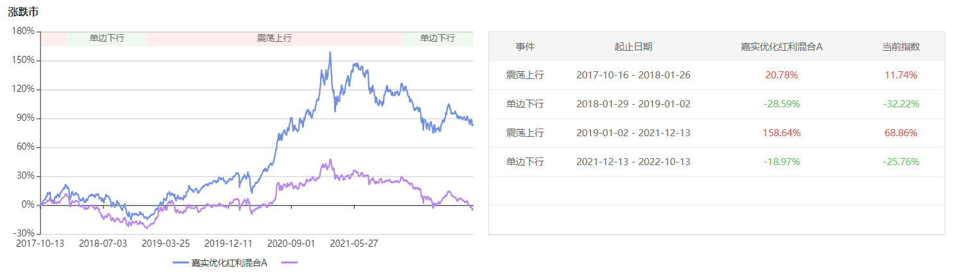Click the 起止日期 column header
Screen dimensions: 953x275
tap(633, 47)
